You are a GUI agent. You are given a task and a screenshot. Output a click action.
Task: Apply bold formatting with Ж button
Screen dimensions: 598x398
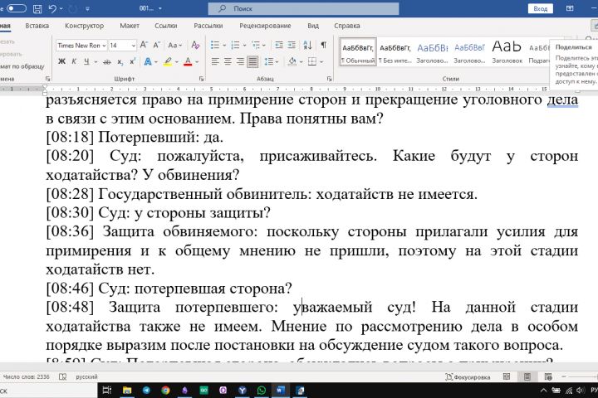point(62,61)
